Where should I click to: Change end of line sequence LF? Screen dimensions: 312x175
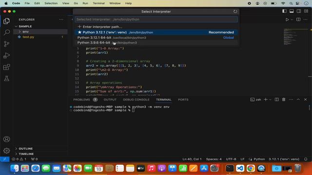(242, 159)
